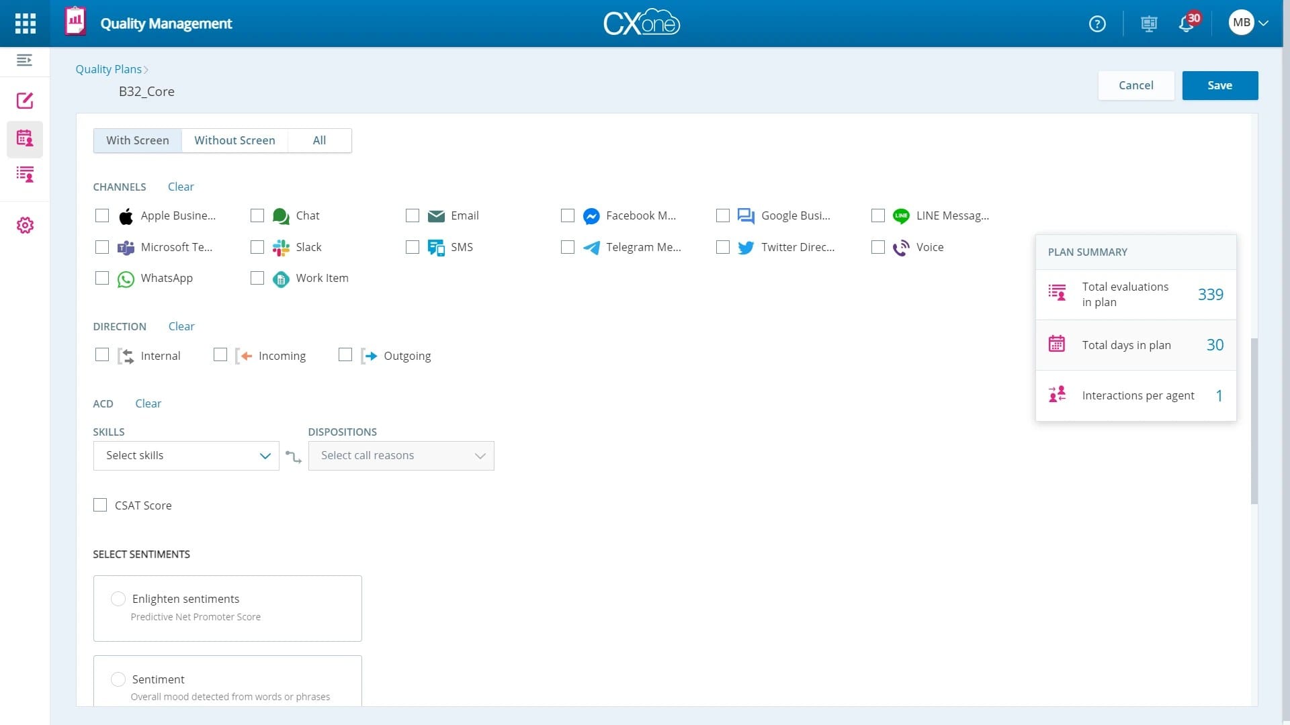The image size is (1290, 725).
Task: Enable the CSAT Score checkbox
Action: coord(99,505)
